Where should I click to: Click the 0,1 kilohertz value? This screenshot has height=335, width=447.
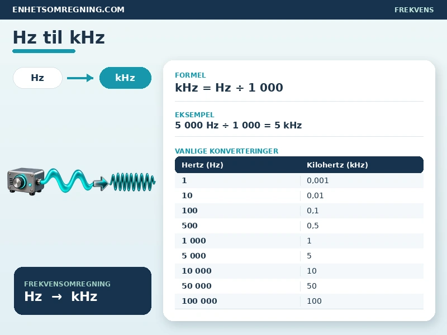click(313, 211)
